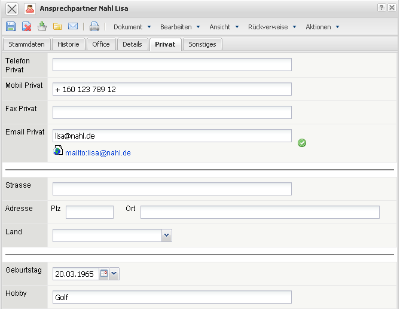Viewport: 400px width, 309px height.
Task: Click into the Telefon Privat field
Action: point(172,65)
